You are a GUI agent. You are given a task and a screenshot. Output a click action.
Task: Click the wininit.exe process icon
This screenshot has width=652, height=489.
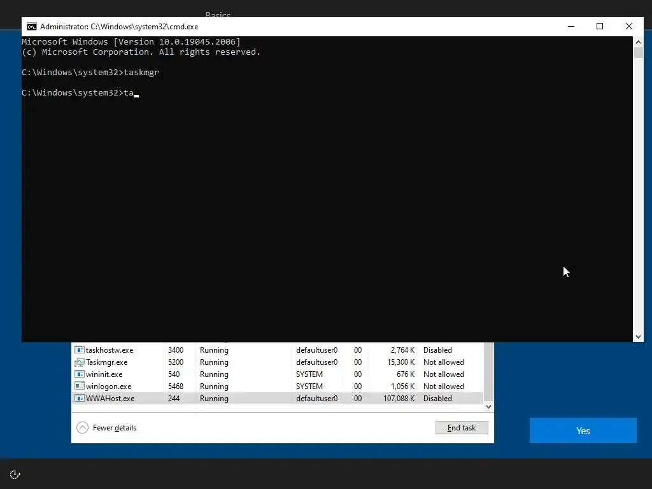79,374
